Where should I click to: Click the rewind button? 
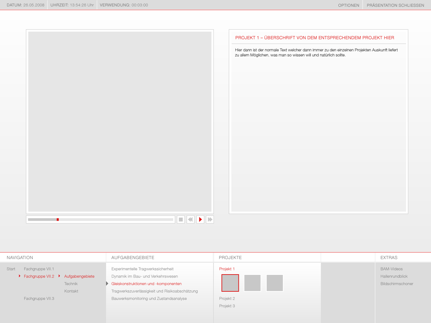pyautogui.click(x=191, y=219)
